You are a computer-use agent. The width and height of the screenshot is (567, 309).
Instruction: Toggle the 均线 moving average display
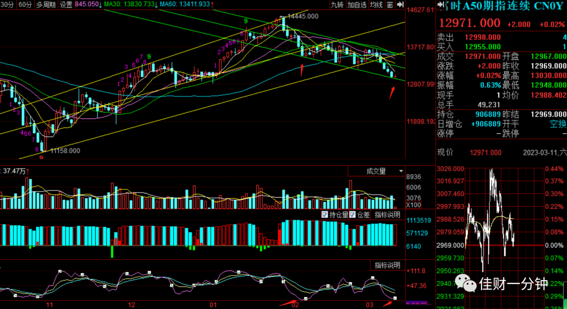click(376, 5)
